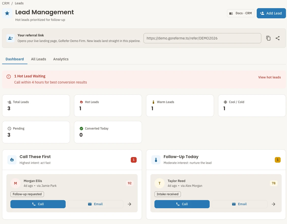This screenshot has height=224, width=287.
Task: Click 'Highest intent: act fast' text
Action: (35, 163)
